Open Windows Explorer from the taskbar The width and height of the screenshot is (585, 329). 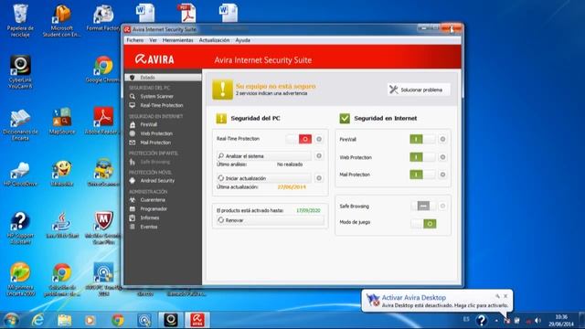pos(65,321)
